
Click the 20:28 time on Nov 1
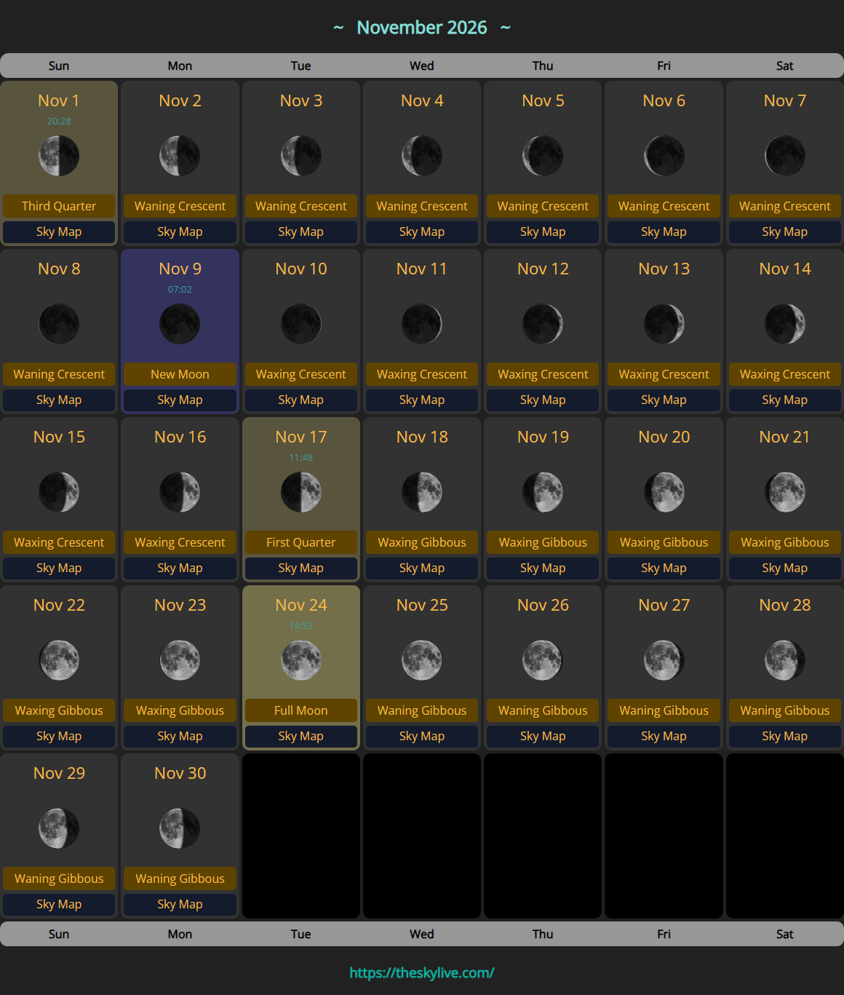[59, 122]
